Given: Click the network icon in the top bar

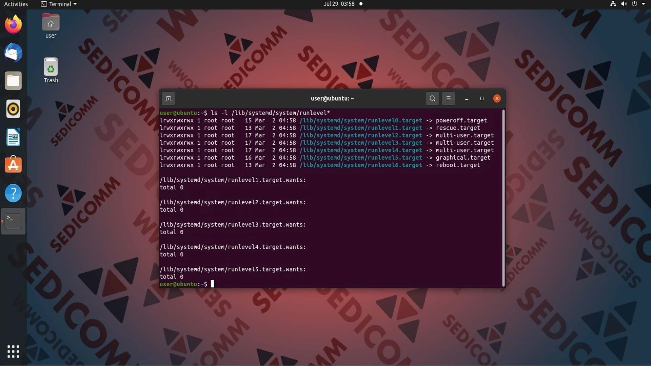Looking at the screenshot, I should pyautogui.click(x=613, y=4).
